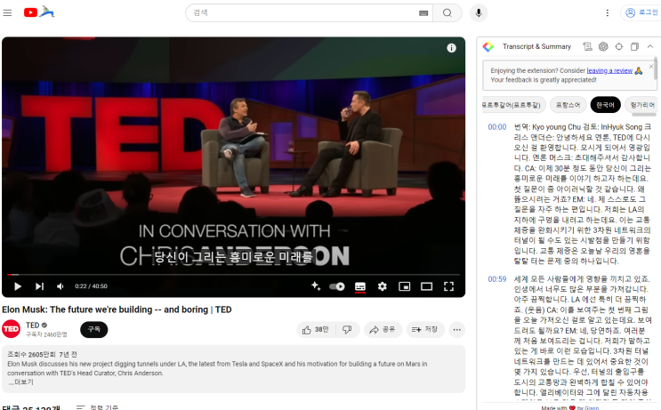The height and width of the screenshot is (410, 661).
Task: Click the Transcript & Summary logo icon
Action: [488, 46]
